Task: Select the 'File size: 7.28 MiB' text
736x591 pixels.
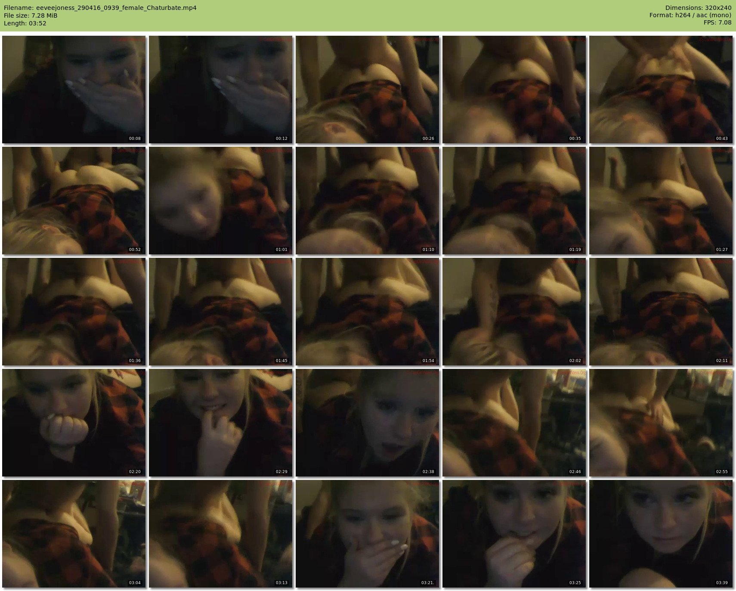Action: [x=31, y=15]
